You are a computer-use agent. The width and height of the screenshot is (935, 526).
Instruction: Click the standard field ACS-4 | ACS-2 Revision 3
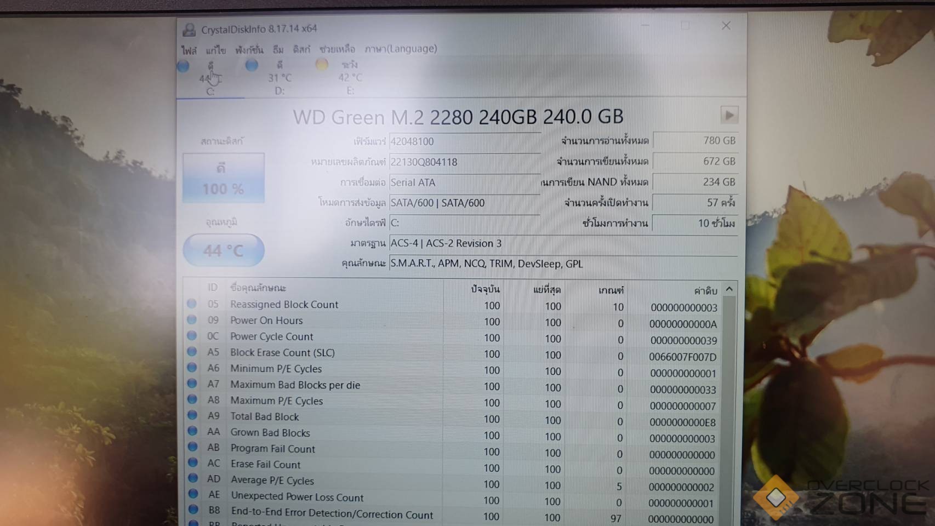coord(563,243)
